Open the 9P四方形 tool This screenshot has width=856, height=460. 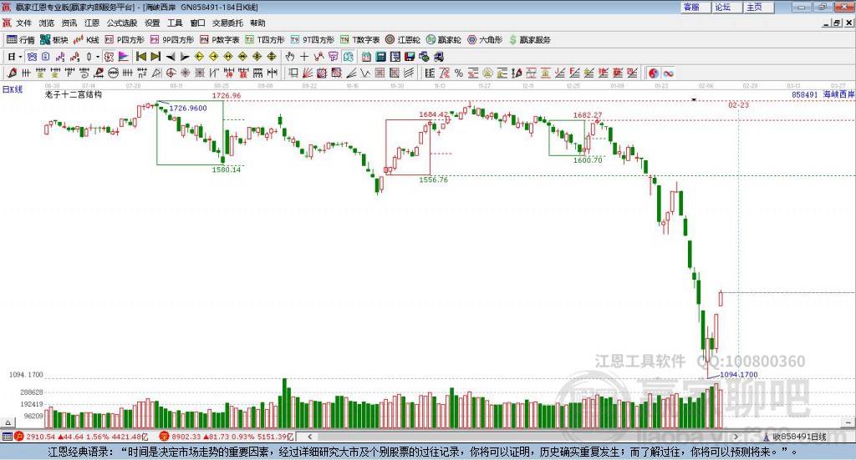(172, 40)
